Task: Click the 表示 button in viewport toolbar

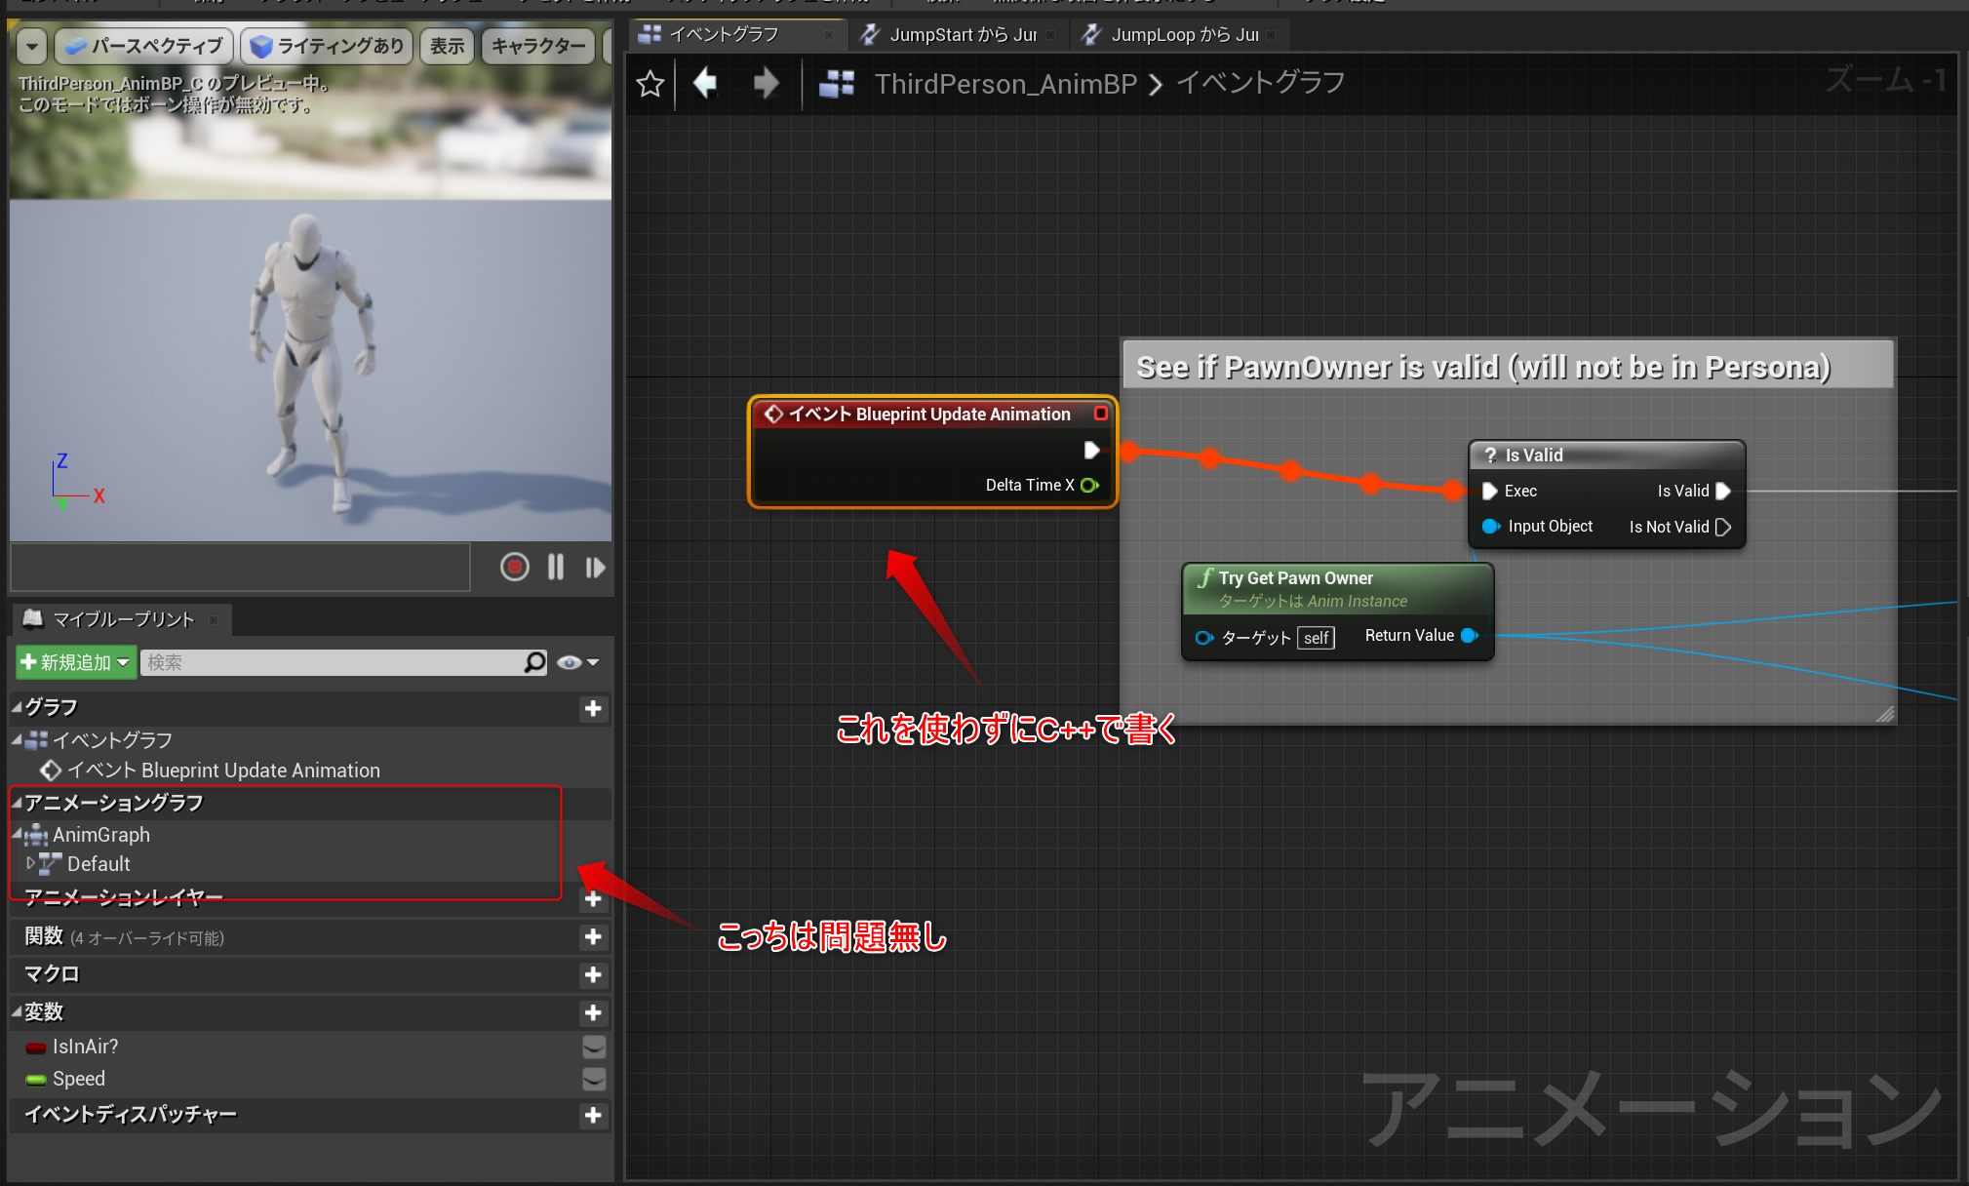Action: coord(446,45)
